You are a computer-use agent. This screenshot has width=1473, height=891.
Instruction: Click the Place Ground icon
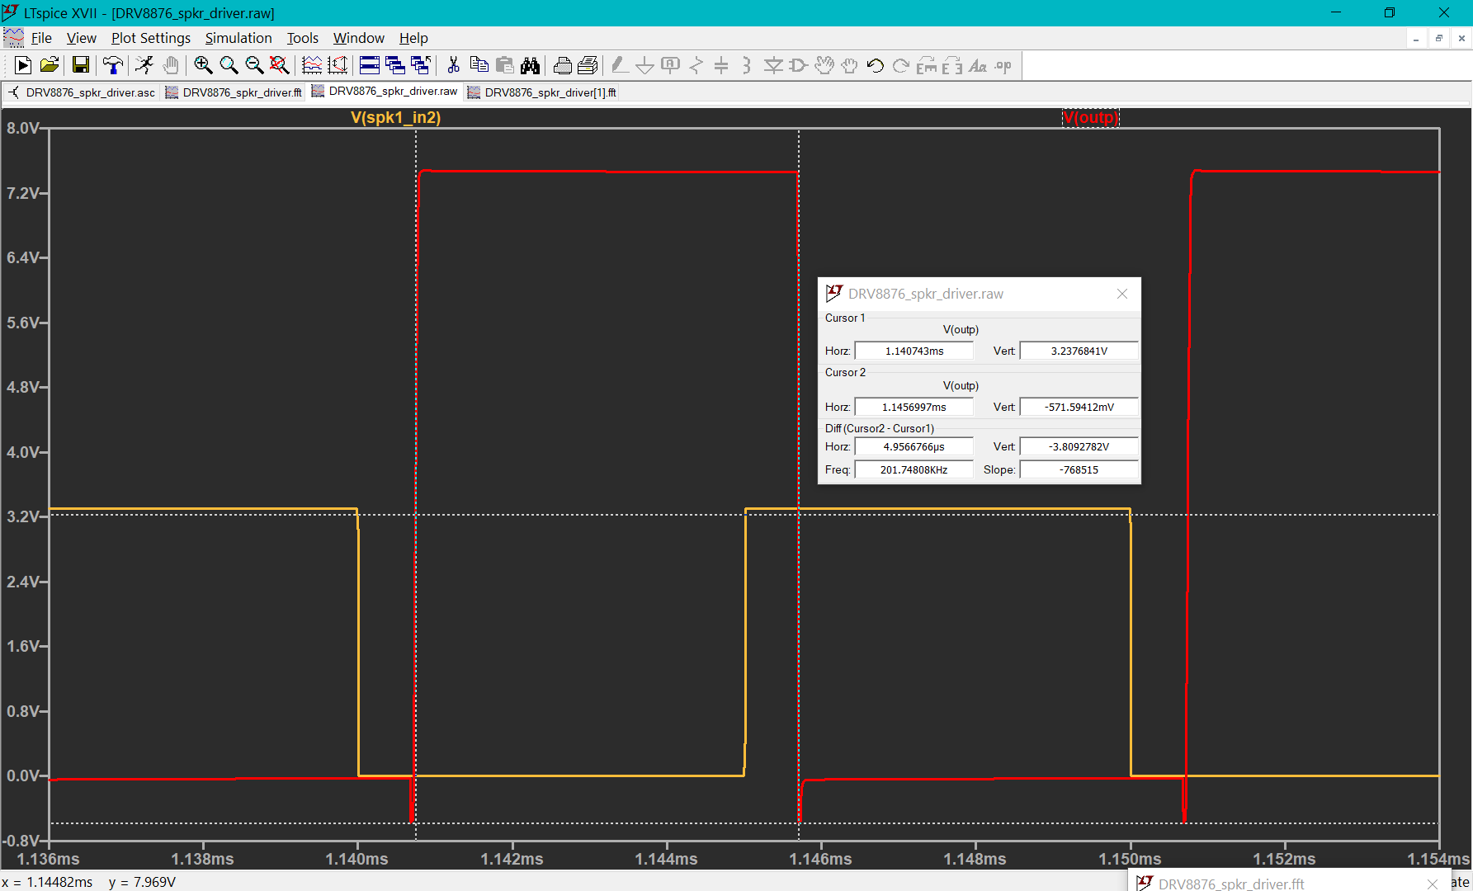(645, 65)
